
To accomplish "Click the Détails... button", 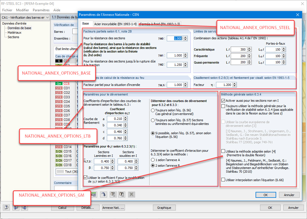I will 88,208.
